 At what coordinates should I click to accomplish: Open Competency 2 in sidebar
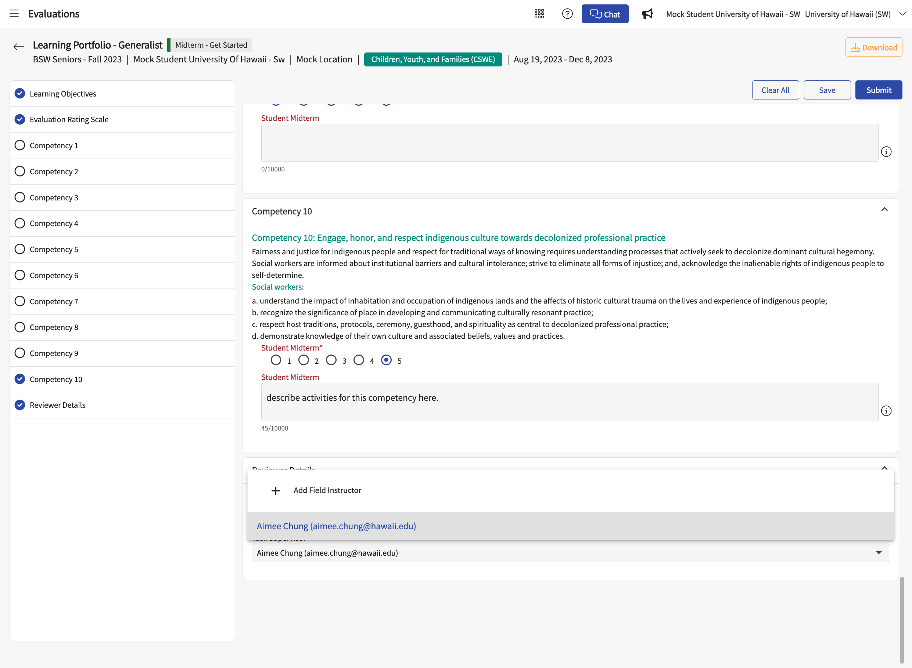pyautogui.click(x=122, y=171)
